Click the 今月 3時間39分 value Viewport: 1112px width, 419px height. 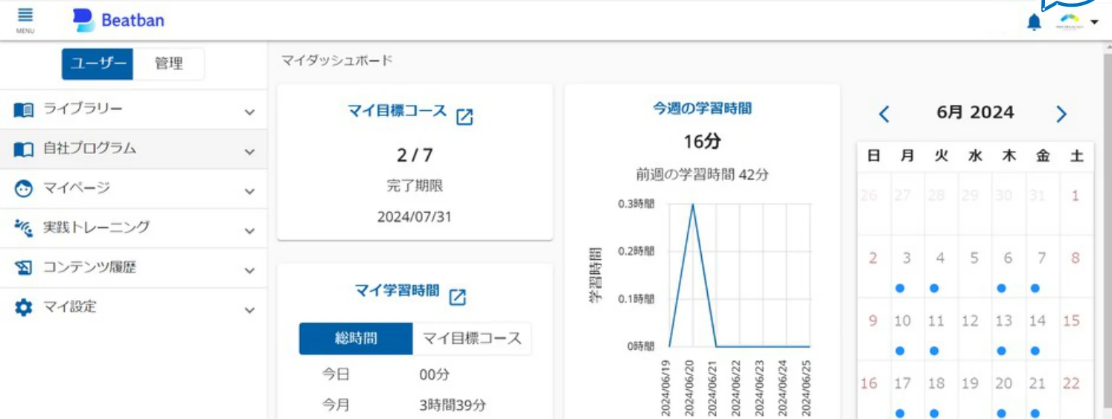(453, 406)
